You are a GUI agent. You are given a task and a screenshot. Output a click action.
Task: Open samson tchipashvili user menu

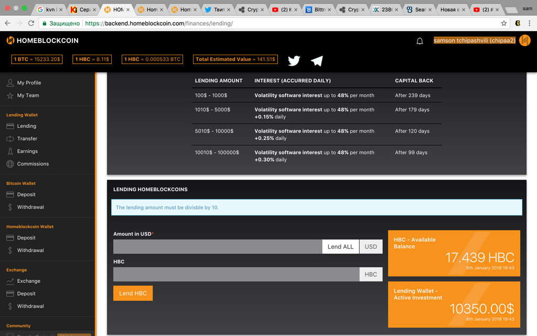(x=474, y=40)
